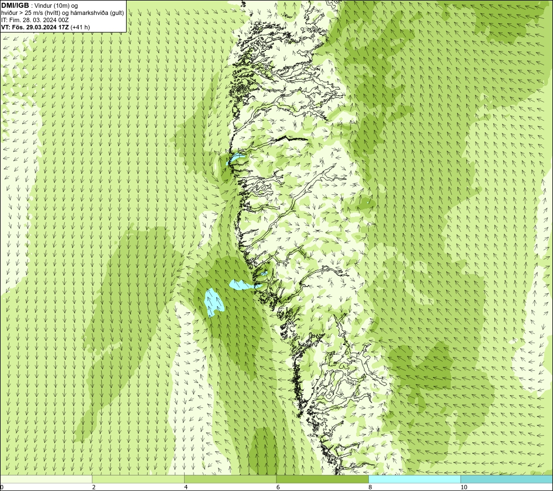Click the 8–10 m/s light cyan legend swatch
This screenshot has height=491, width=553.
[414, 479]
